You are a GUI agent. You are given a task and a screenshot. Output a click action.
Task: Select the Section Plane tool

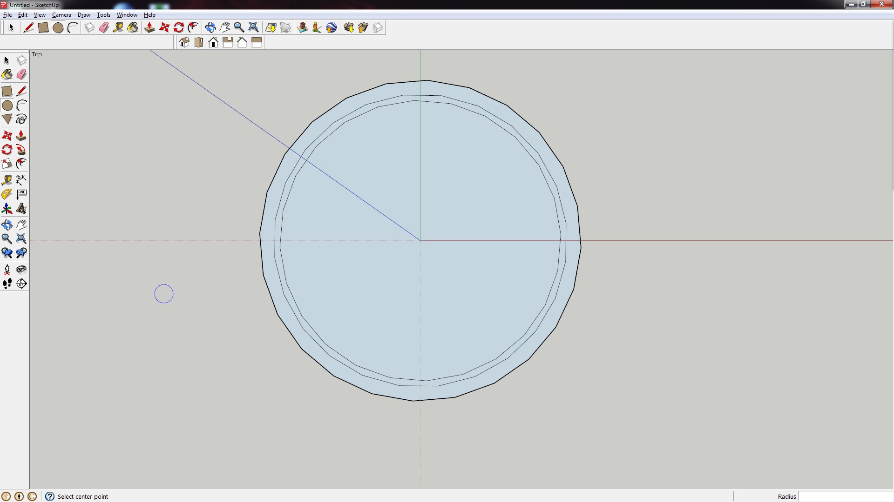coord(21,284)
